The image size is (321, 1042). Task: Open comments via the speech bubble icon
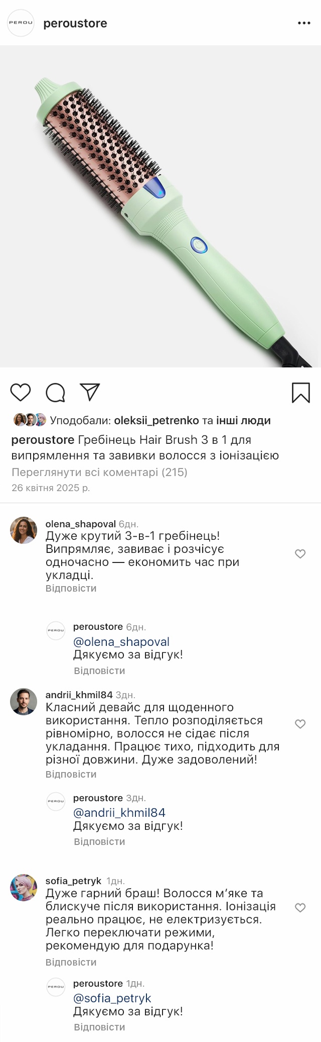pos(55,393)
